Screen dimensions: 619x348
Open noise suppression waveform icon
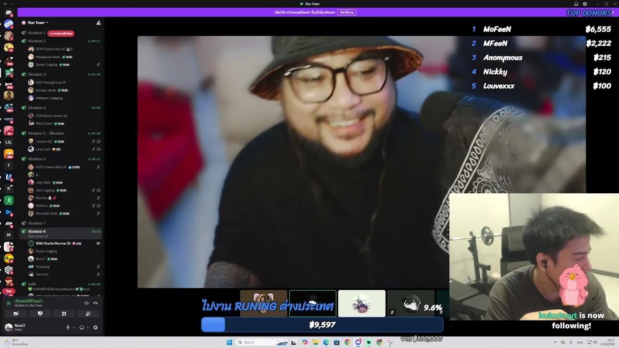[x=87, y=303]
